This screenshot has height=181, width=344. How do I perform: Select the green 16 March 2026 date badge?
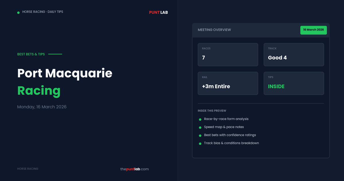pos(313,30)
